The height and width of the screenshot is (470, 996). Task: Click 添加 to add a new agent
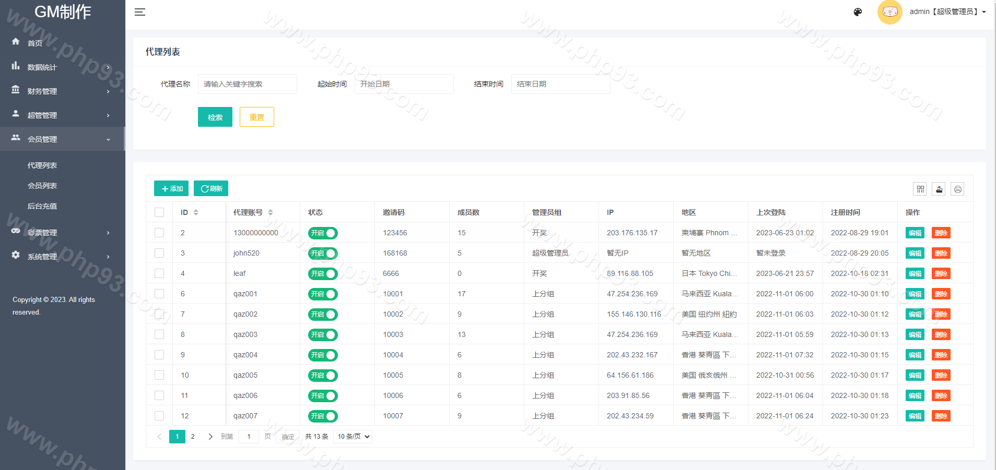(x=171, y=188)
